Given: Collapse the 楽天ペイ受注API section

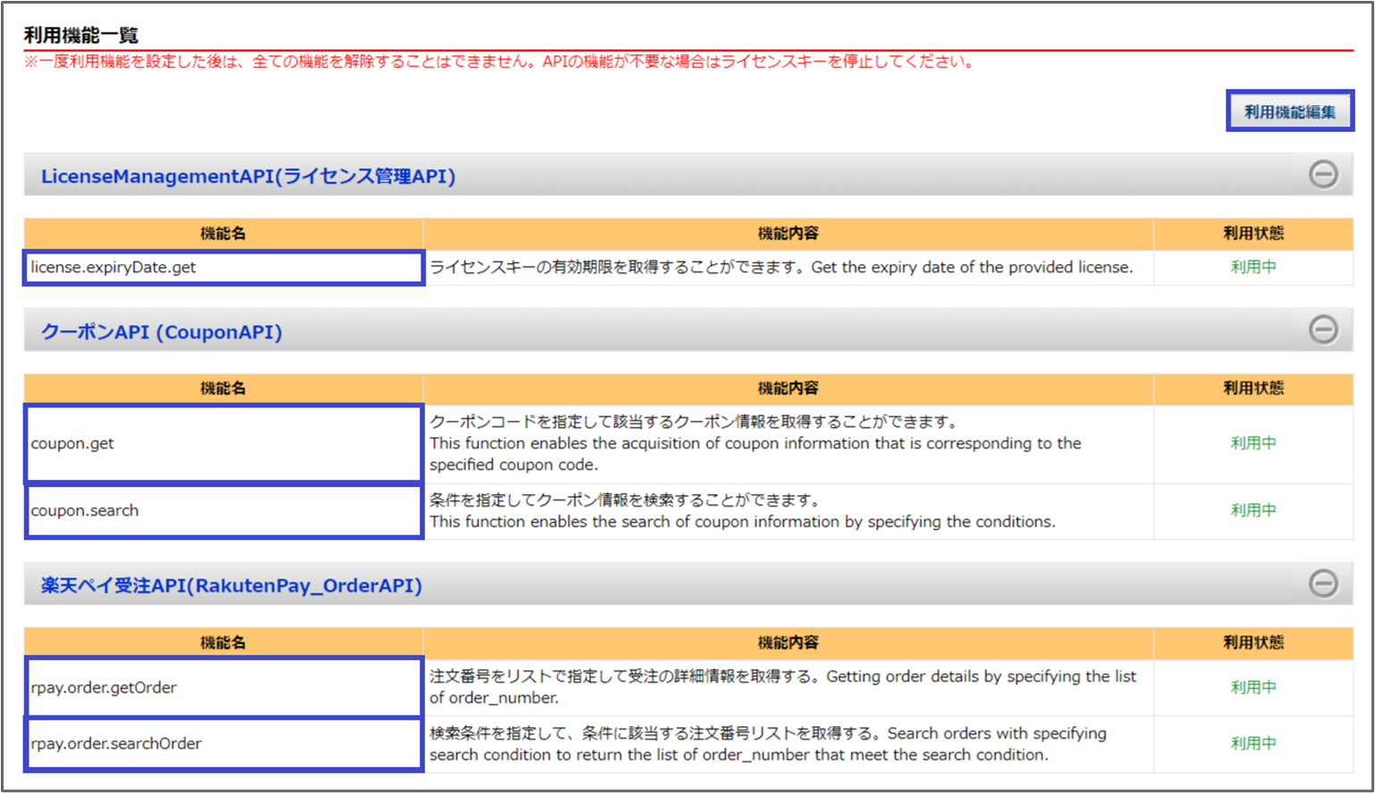Looking at the screenshot, I should pyautogui.click(x=1323, y=583).
